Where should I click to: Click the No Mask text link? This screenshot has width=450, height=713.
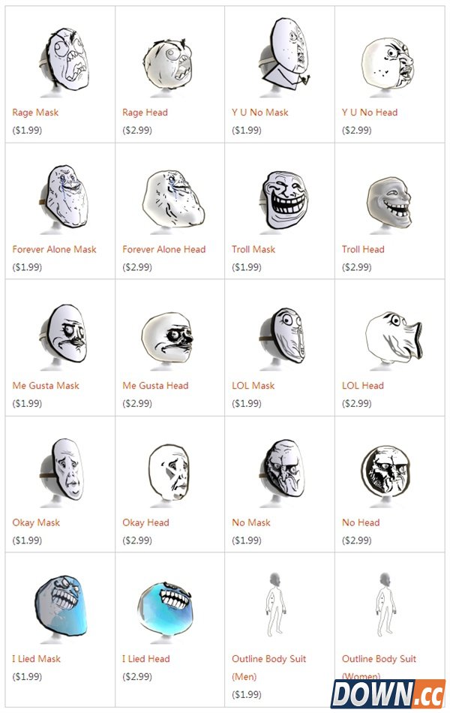[251, 522]
